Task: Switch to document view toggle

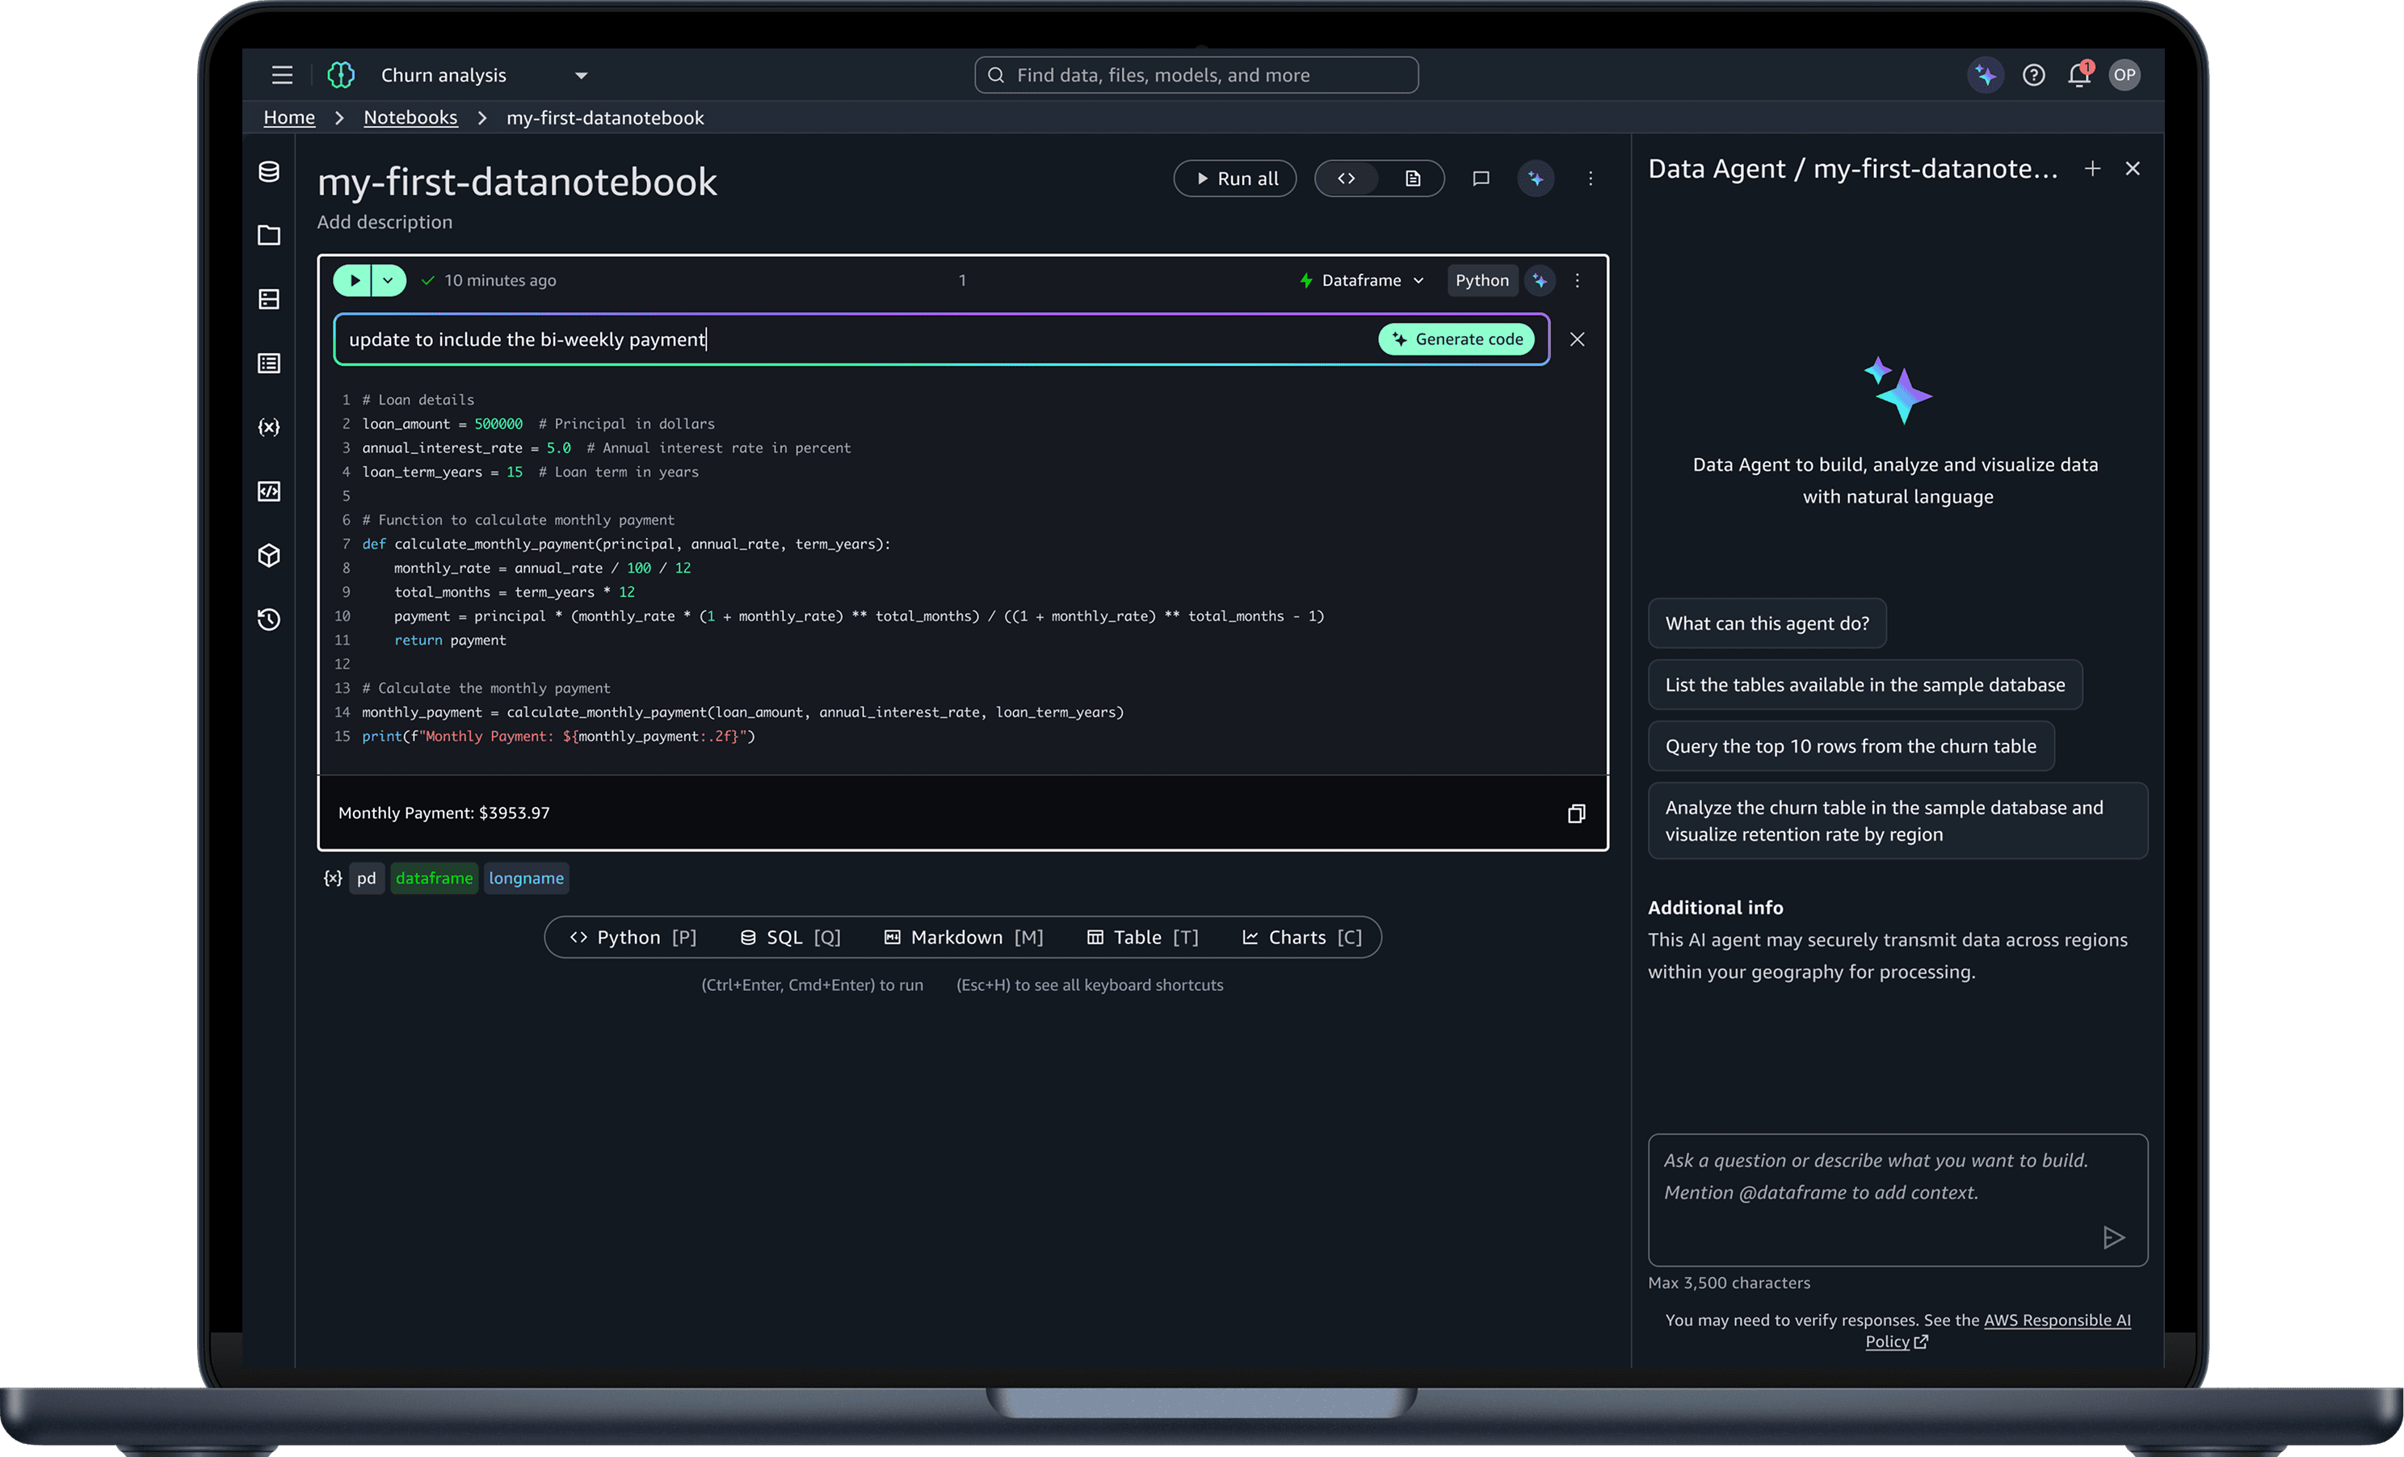Action: [x=1412, y=178]
